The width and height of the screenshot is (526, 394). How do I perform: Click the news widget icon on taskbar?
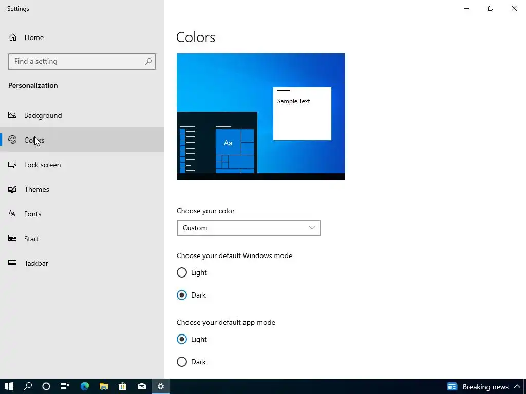point(452,387)
